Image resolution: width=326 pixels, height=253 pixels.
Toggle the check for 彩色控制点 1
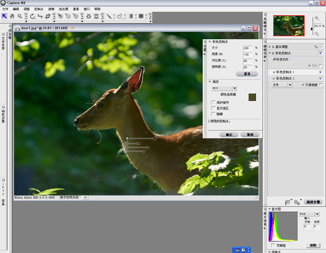[x=320, y=72]
